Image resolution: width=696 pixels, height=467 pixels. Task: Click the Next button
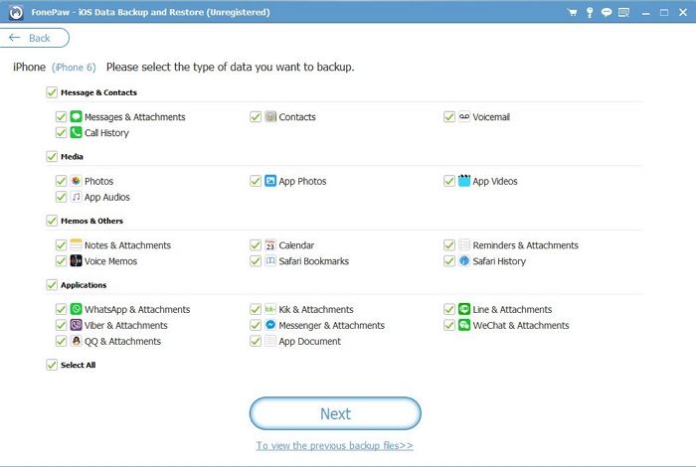[335, 413]
